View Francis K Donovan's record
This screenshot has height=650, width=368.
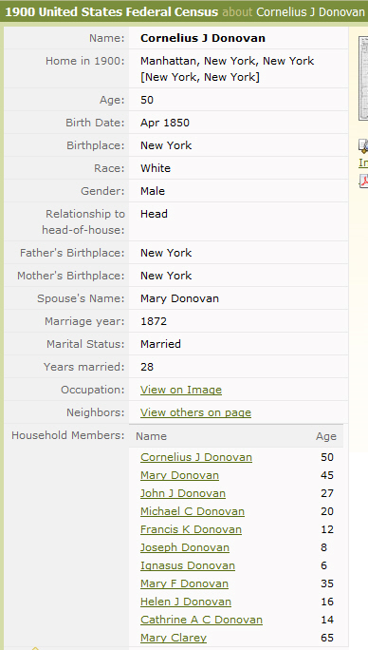pos(191,529)
